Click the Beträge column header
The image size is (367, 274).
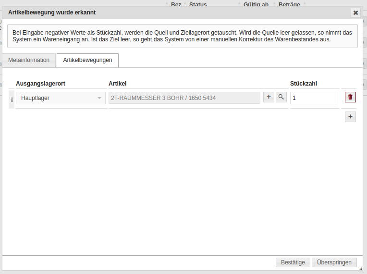289,4
